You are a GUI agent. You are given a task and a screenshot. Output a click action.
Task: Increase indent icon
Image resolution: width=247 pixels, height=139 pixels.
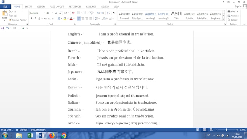[x=103, y=13]
